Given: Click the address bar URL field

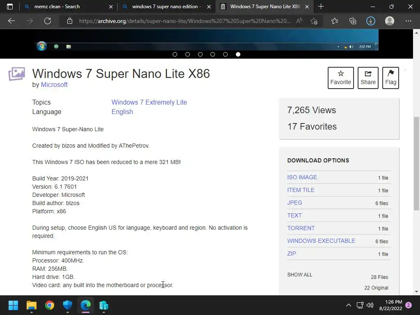Looking at the screenshot, I should 185,21.
